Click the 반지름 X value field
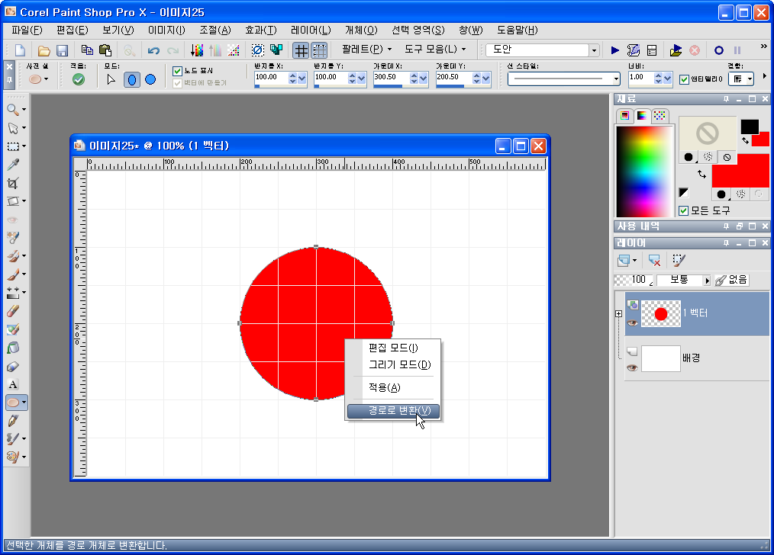Image resolution: width=774 pixels, height=555 pixels. (x=271, y=78)
